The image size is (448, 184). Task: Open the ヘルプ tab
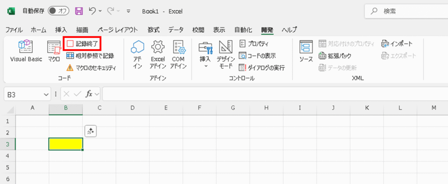pos(289,30)
